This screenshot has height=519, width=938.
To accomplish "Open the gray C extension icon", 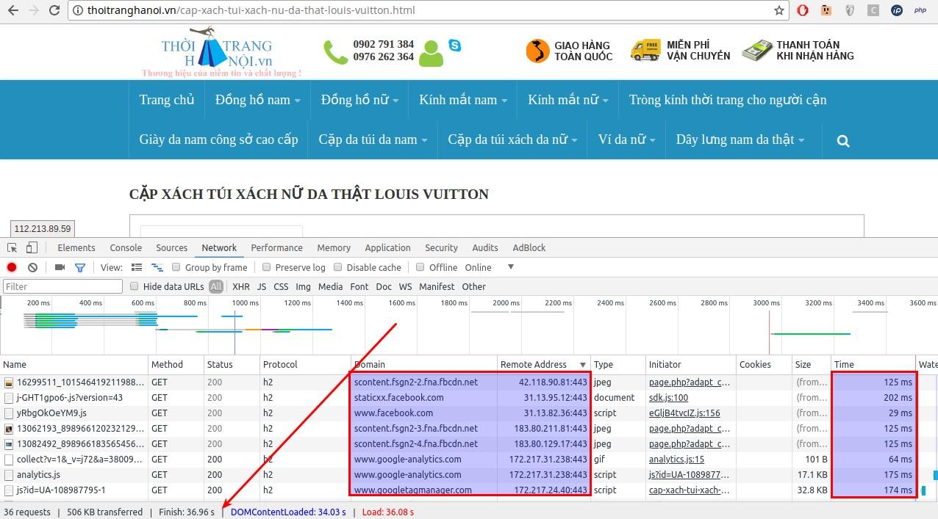I will point(873,10).
